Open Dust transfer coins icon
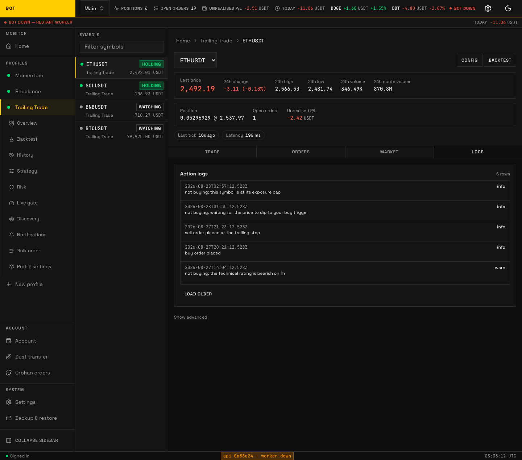 click(x=9, y=357)
